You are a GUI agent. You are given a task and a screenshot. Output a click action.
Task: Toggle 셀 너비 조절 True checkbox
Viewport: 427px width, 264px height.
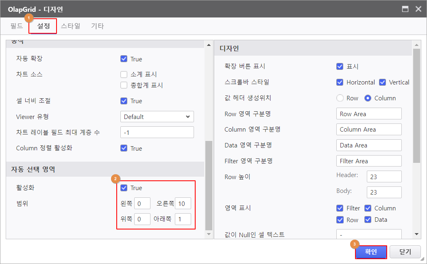[x=124, y=101]
